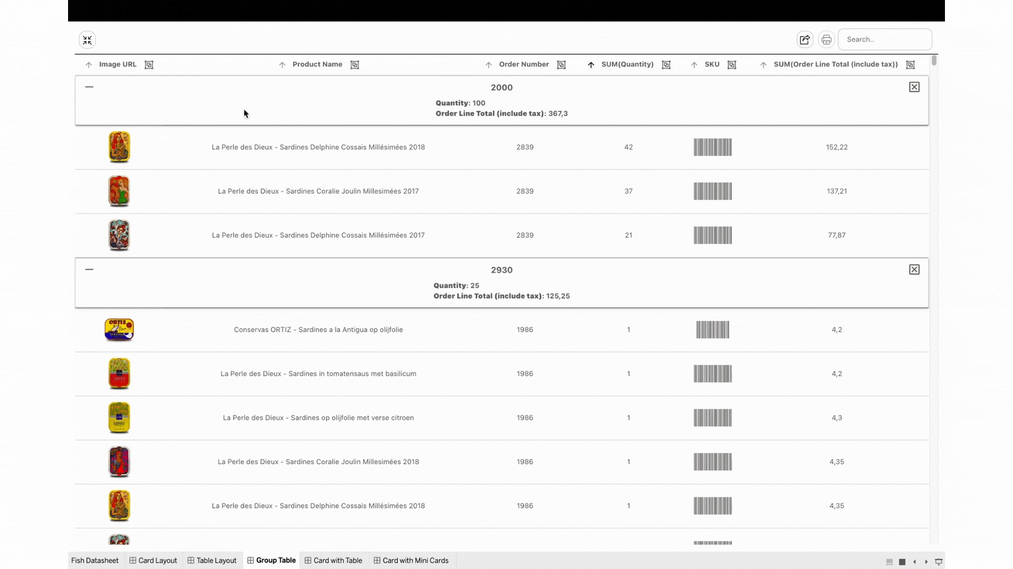Open the Card with Mini Cards tab
This screenshot has width=1013, height=569.
(x=411, y=561)
